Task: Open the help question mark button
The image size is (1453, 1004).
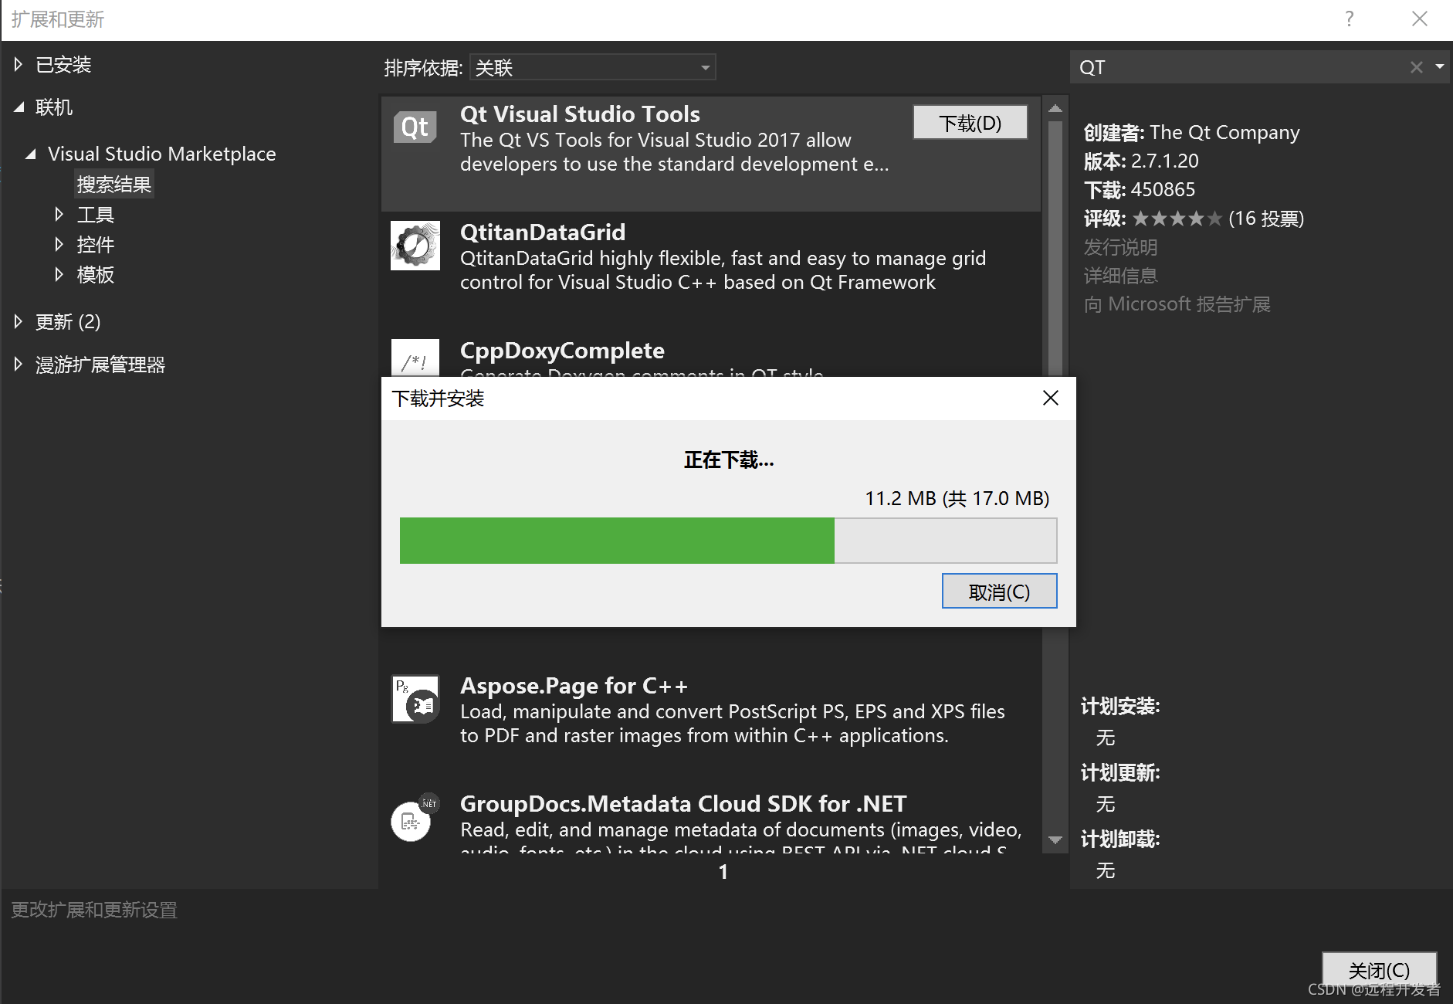Action: (1349, 19)
